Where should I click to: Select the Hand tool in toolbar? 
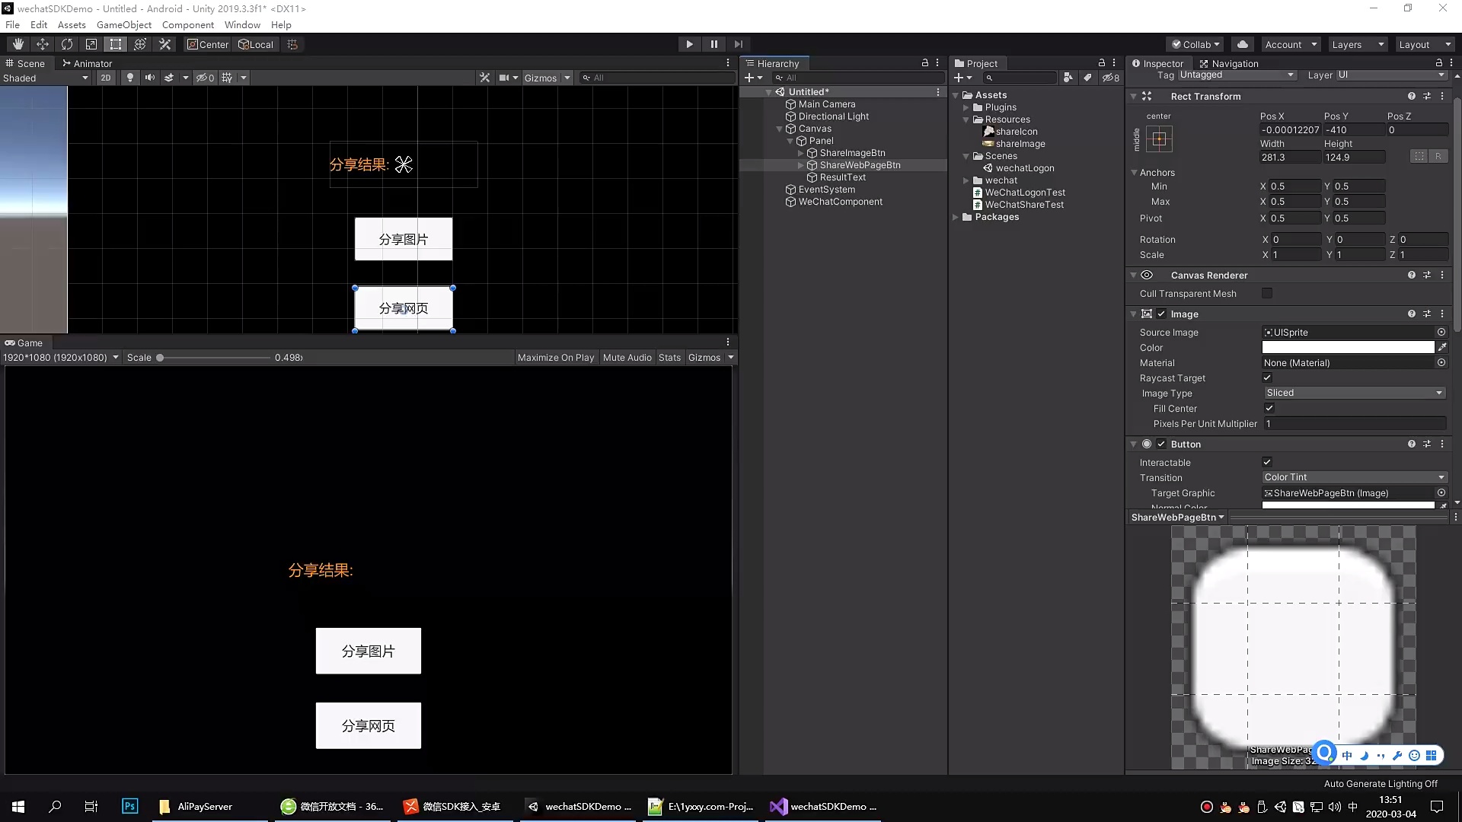pos(18,44)
